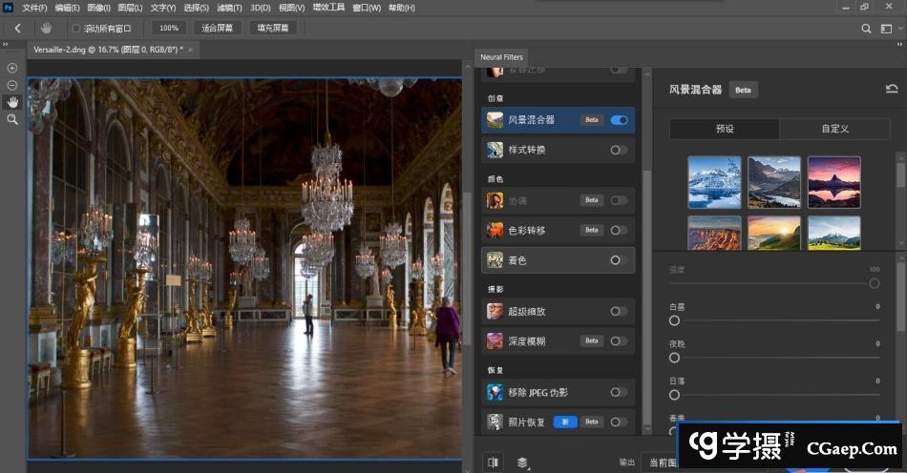Click the 夜晚 slider handle
The image size is (907, 473).
pos(674,358)
